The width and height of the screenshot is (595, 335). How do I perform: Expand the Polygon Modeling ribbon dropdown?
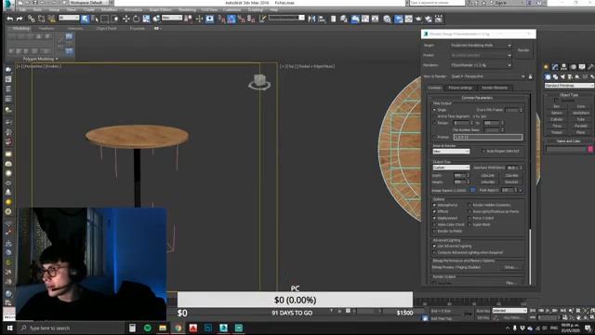[40, 59]
